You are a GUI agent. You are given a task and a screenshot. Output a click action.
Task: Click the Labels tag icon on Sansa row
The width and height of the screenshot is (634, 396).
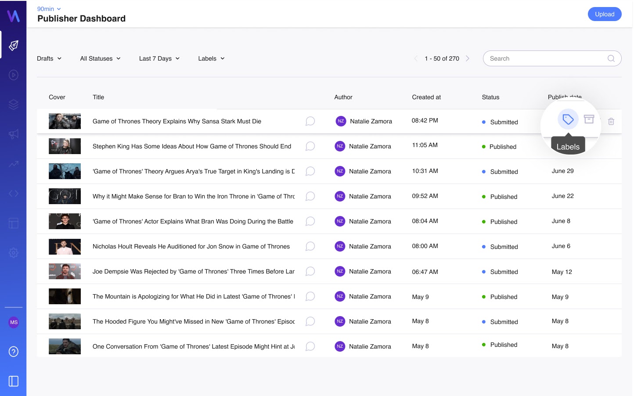coord(568,119)
